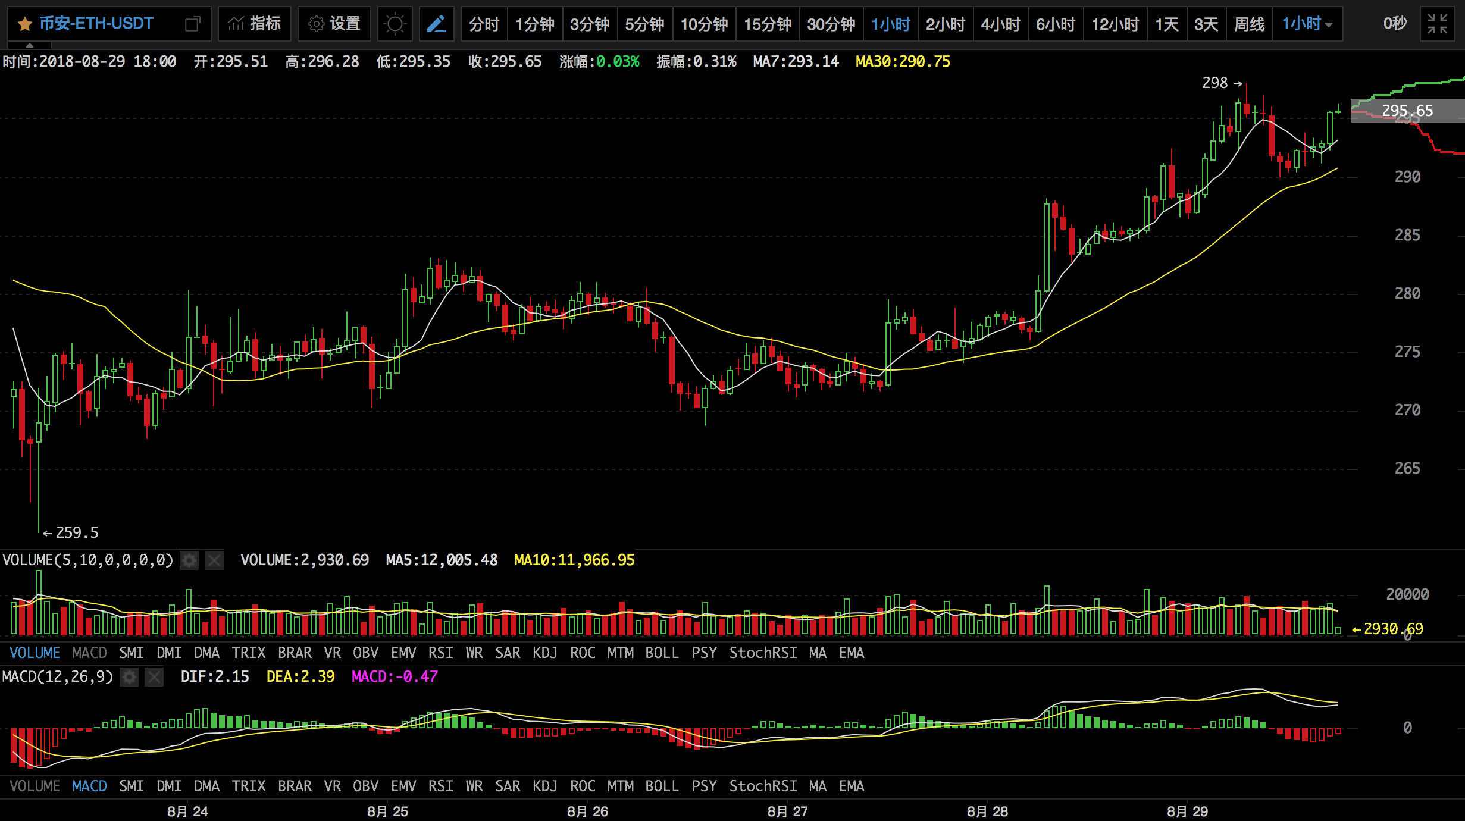Switch MACD panel to DMA
The width and height of the screenshot is (1465, 821).
[206, 786]
